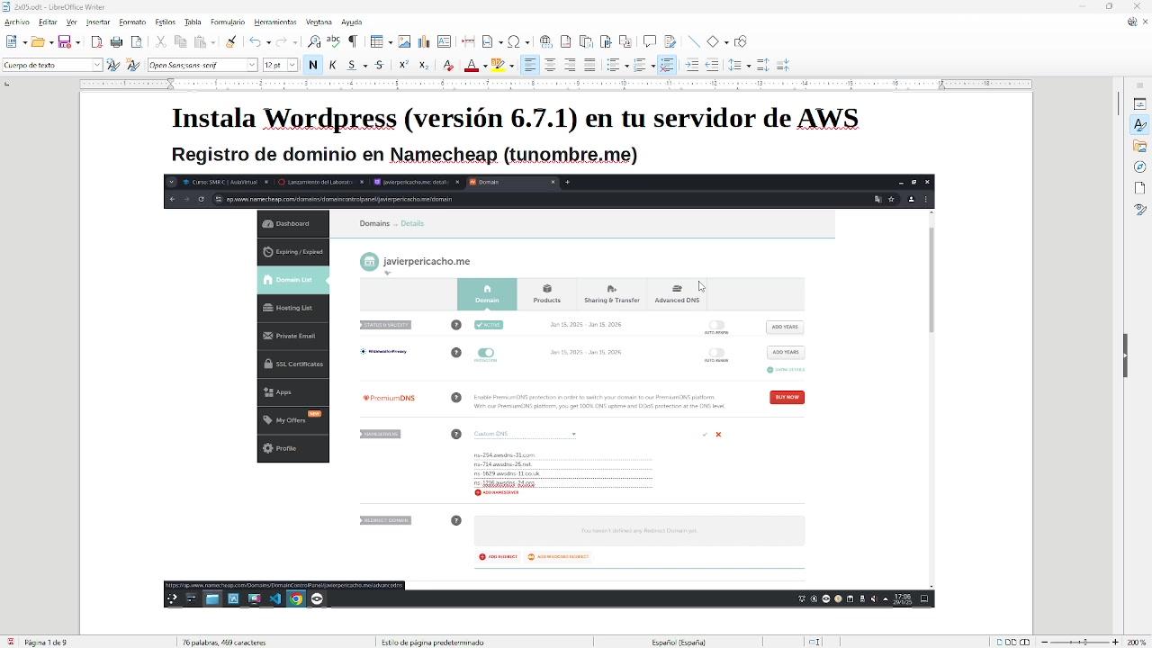
Task: Expand the paragraph style dropdown
Action: 97,65
